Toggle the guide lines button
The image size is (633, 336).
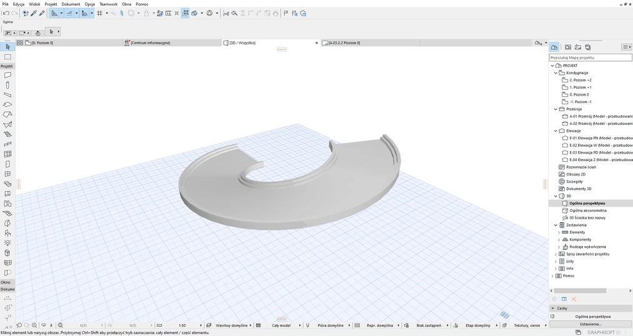tap(54, 13)
